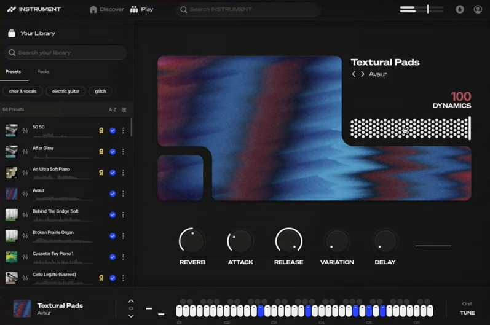Click the Dynamics dotted slider
Image resolution: width=490 pixels, height=325 pixels.
pyautogui.click(x=410, y=128)
